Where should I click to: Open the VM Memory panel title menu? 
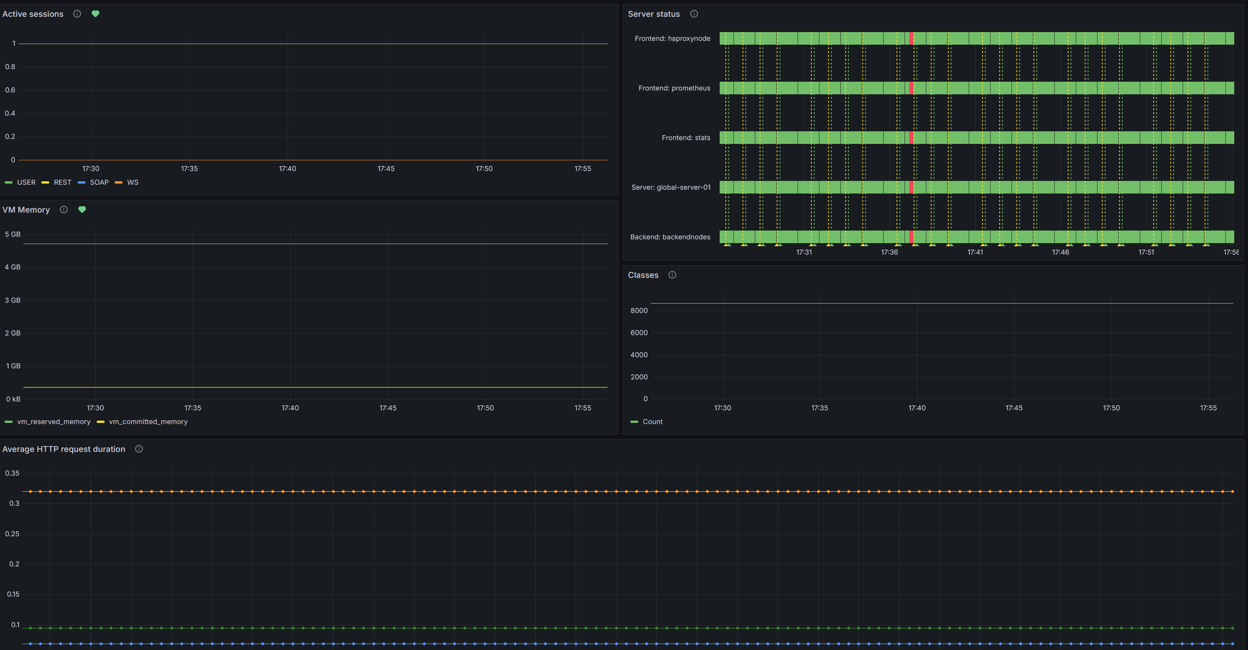tap(27, 210)
